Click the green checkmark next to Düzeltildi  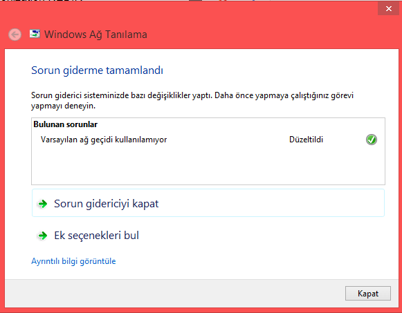(372, 140)
